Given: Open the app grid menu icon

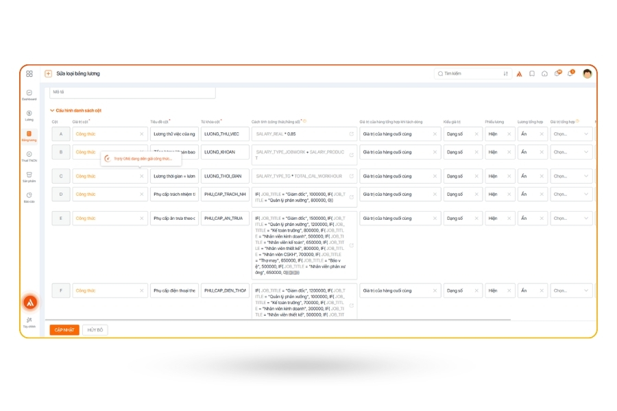Looking at the screenshot, I should [x=29, y=73].
